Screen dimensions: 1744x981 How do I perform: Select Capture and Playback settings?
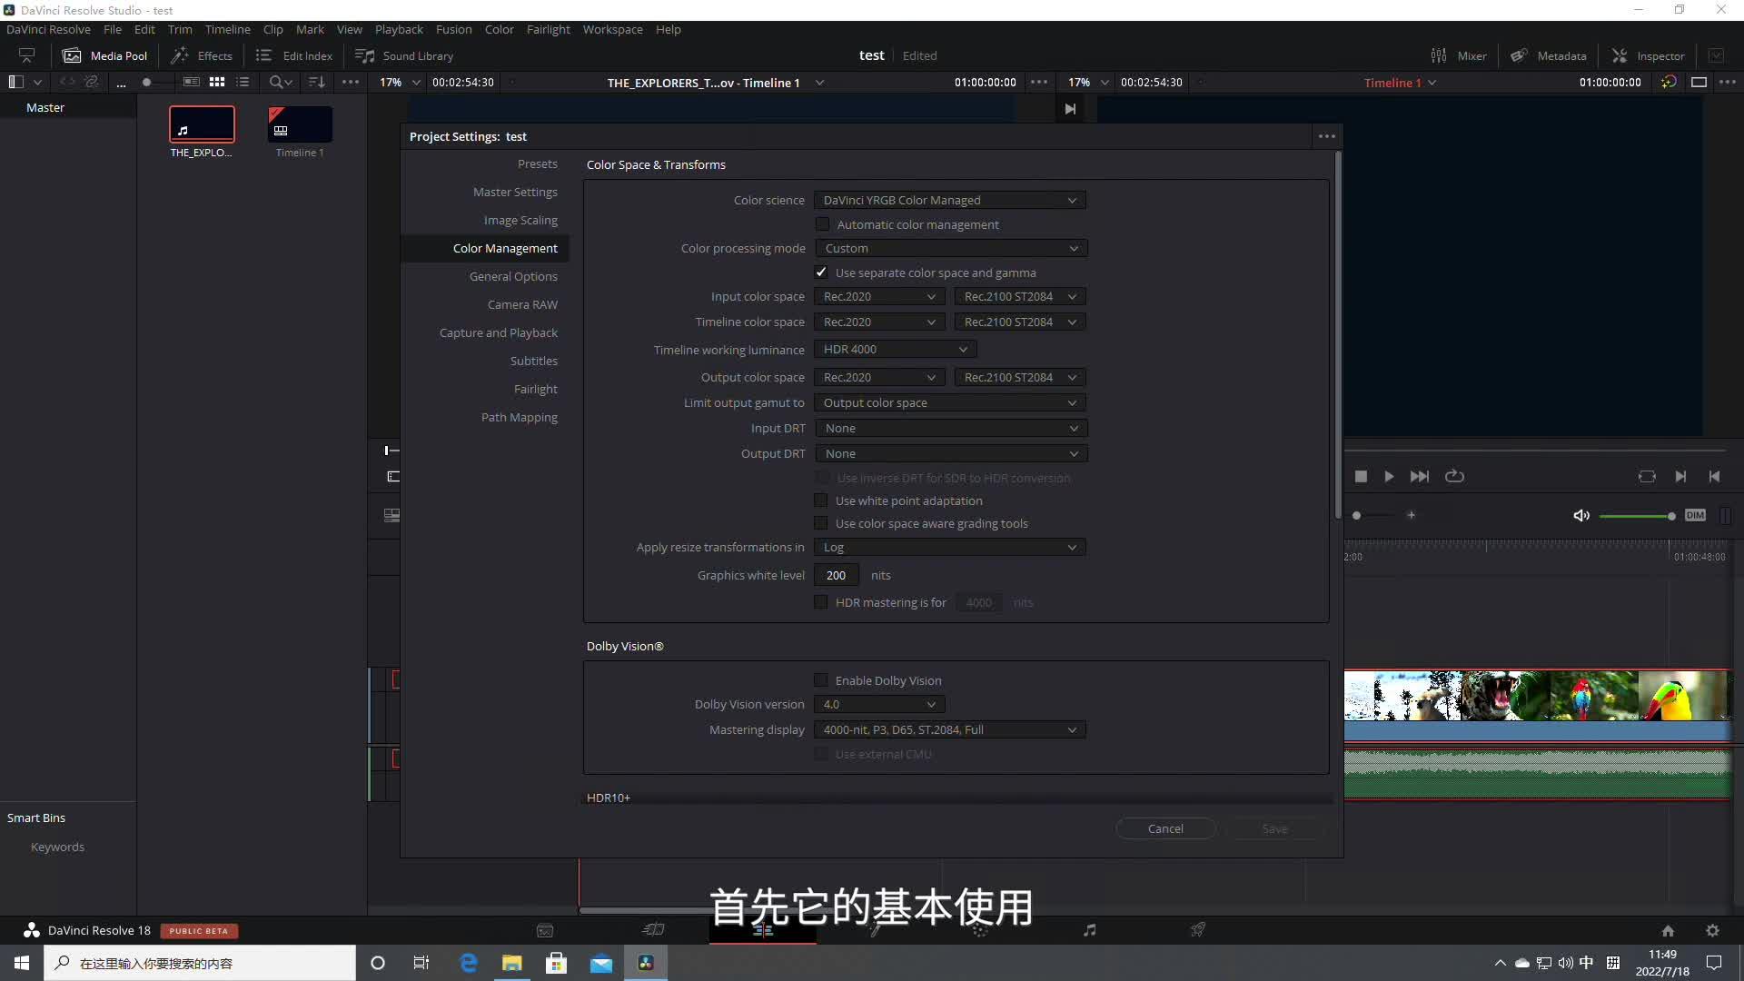pyautogui.click(x=499, y=332)
